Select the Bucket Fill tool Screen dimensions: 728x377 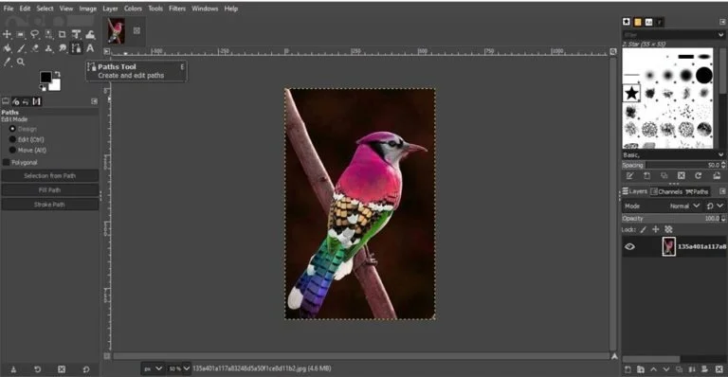[7, 48]
